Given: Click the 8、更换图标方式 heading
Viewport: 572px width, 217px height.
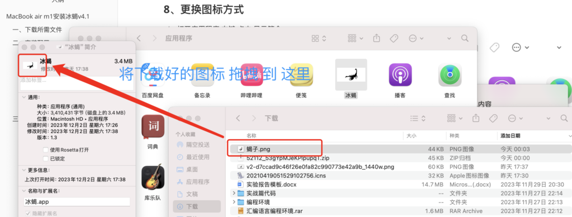Looking at the screenshot, I should tap(203, 9).
